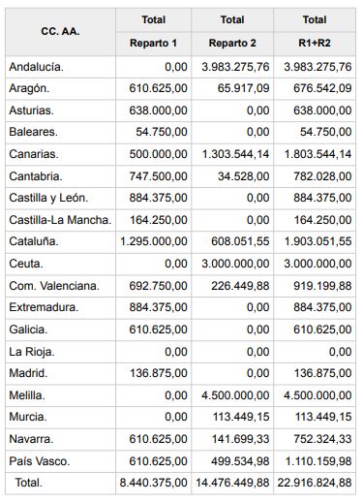This screenshot has height=503, width=363.
Task: Select Melilla's R1+R2 value 4.500.000,00
Action: (318, 395)
